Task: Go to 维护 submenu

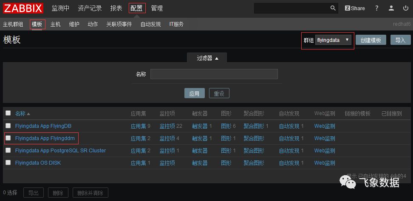Action: tap(74, 25)
